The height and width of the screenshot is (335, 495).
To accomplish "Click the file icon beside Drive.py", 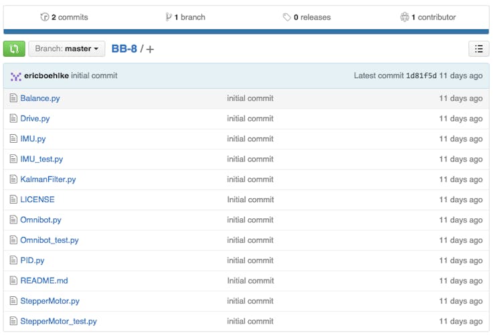I will click(x=13, y=118).
